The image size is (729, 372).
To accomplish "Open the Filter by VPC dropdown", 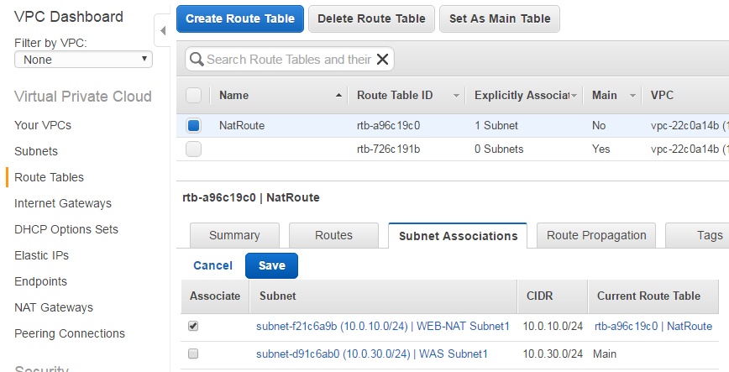I will tap(83, 60).
